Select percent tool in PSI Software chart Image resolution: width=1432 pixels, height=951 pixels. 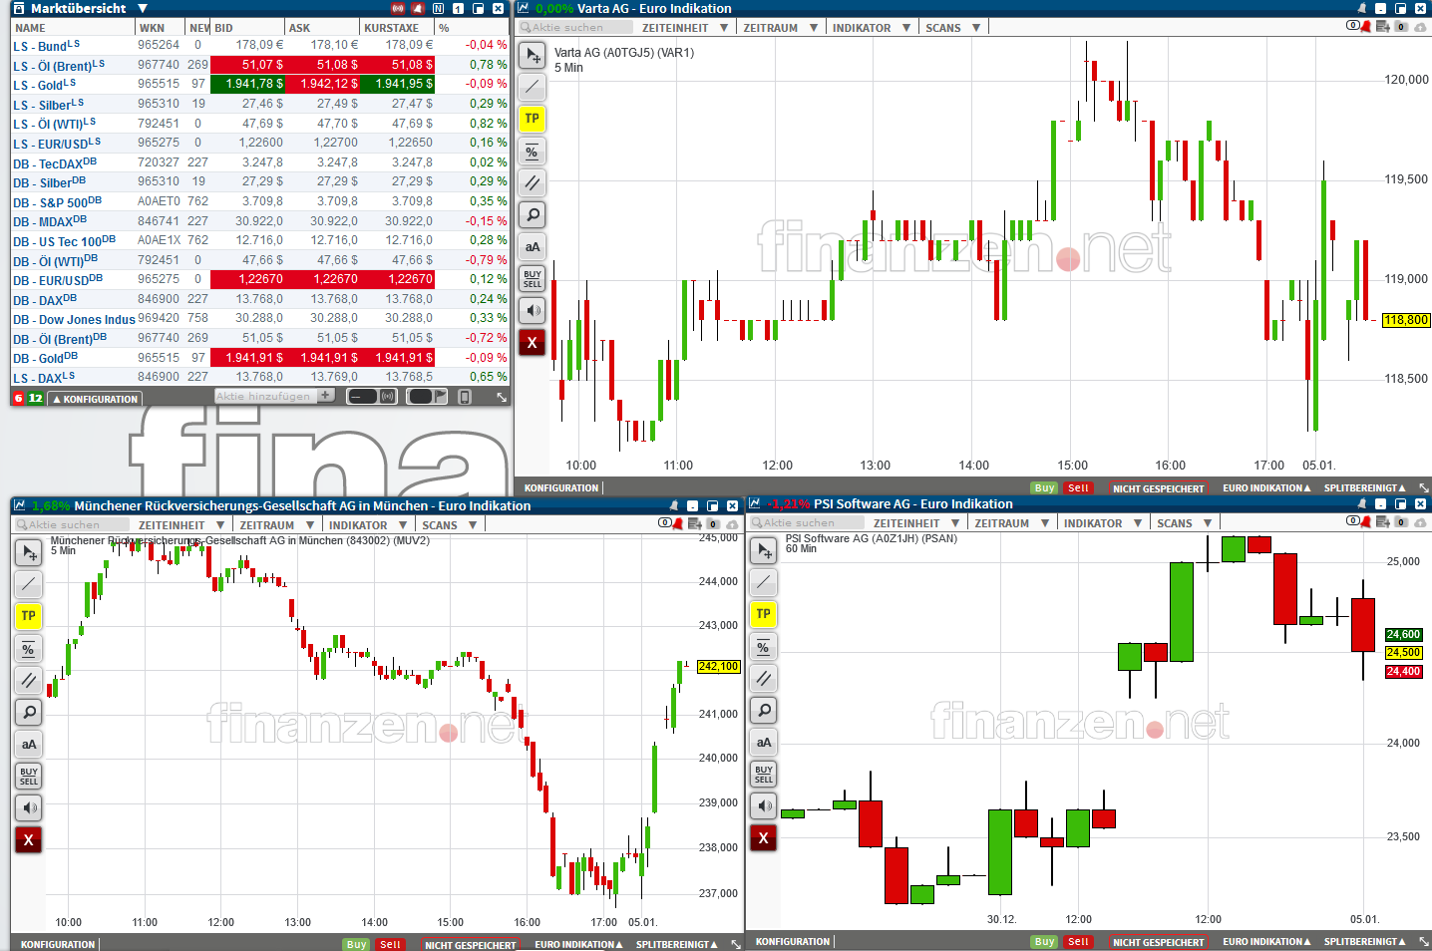[764, 647]
